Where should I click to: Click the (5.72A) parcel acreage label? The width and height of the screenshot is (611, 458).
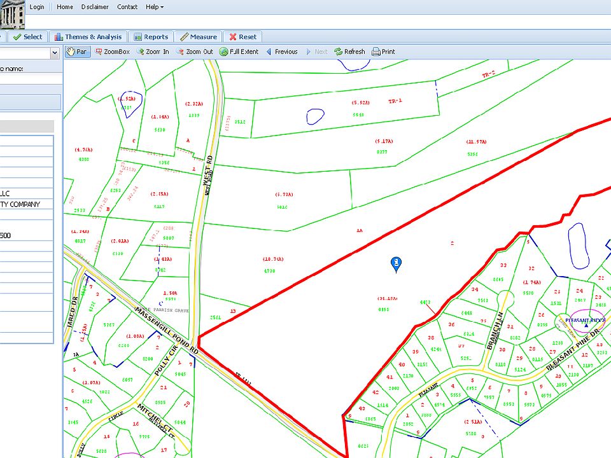284,195
